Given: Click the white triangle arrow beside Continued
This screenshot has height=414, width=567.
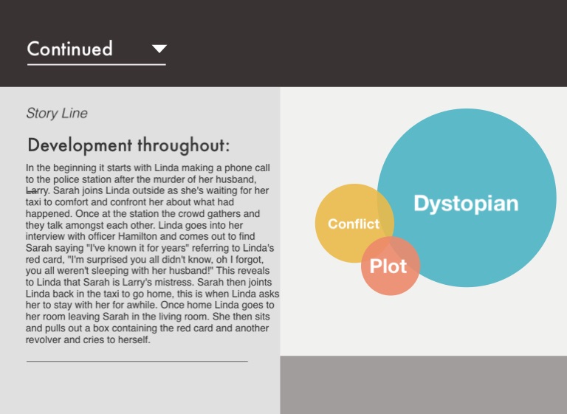Looking at the screenshot, I should 159,49.
